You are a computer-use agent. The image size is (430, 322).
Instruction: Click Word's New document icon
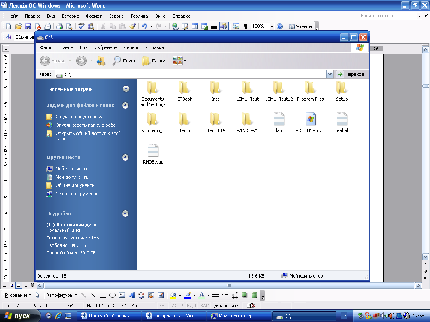point(8,26)
